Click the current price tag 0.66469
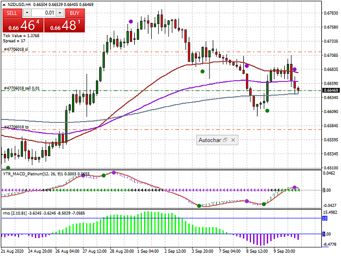 [x=331, y=90]
